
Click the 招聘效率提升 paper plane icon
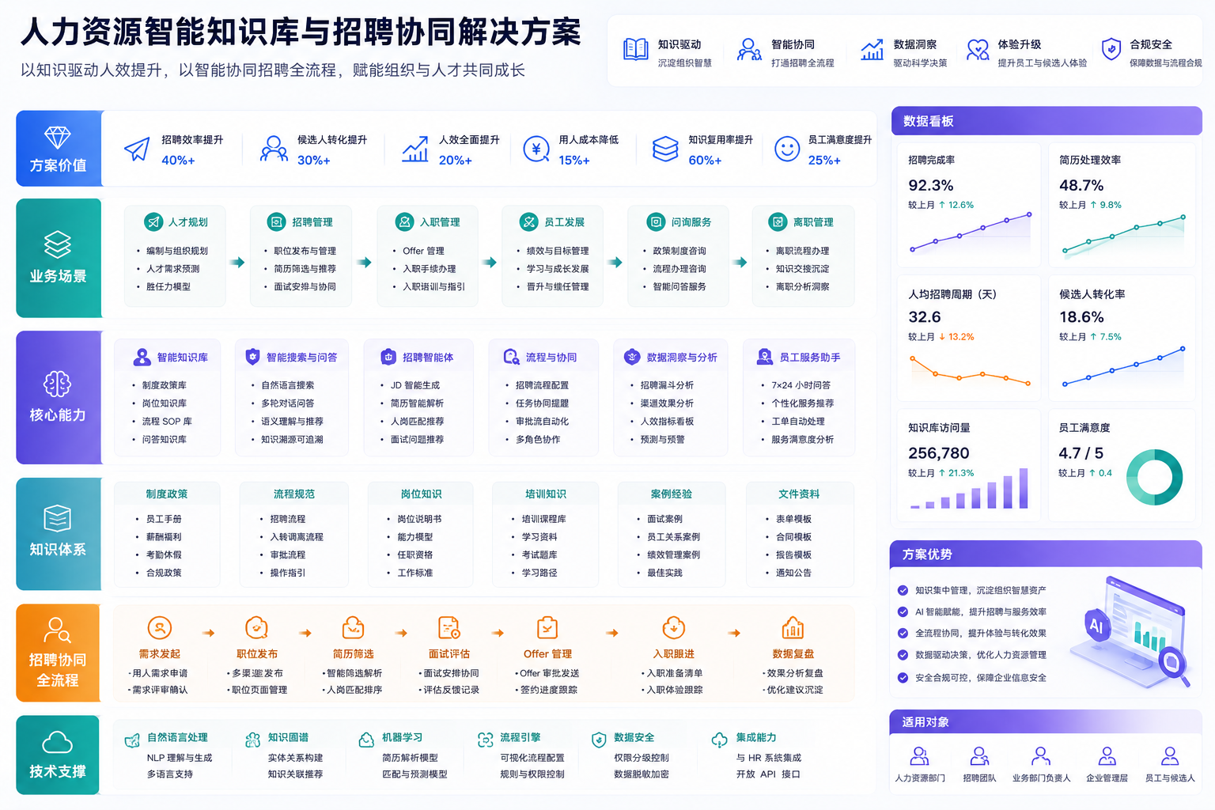[137, 149]
